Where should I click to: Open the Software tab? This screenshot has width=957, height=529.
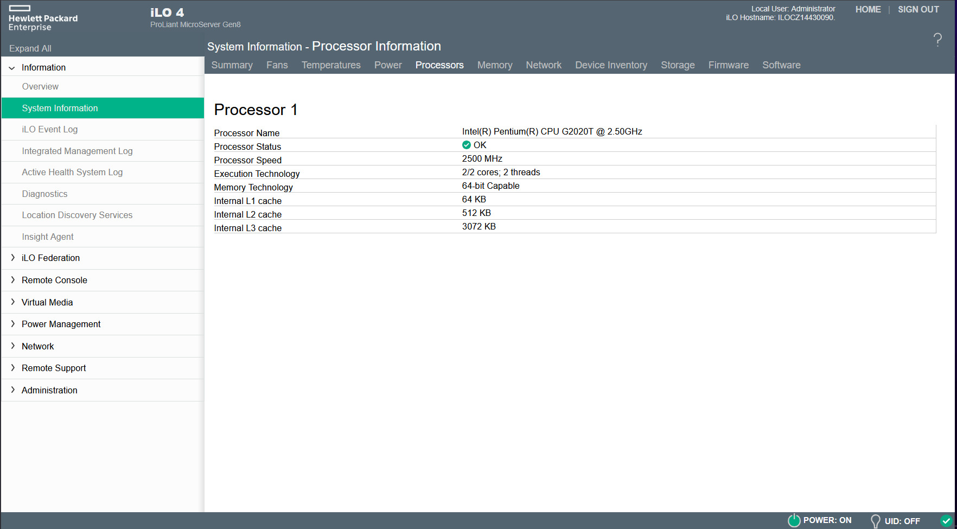click(x=781, y=65)
